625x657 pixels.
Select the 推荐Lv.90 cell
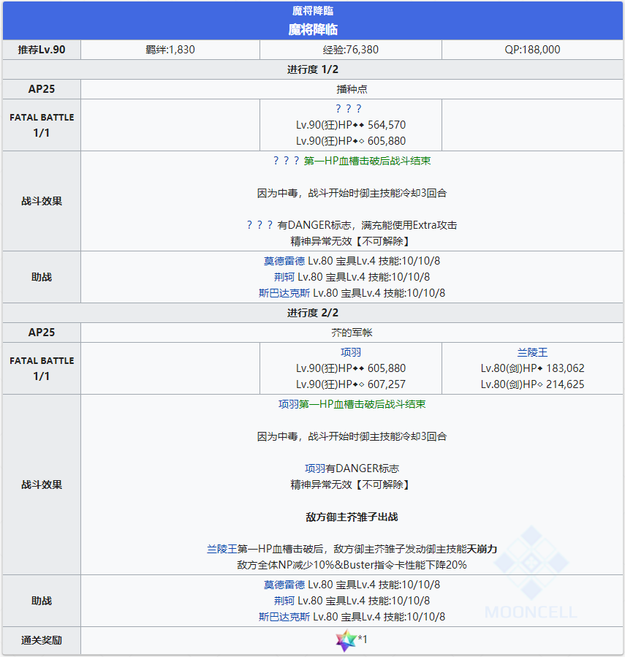[x=42, y=50]
